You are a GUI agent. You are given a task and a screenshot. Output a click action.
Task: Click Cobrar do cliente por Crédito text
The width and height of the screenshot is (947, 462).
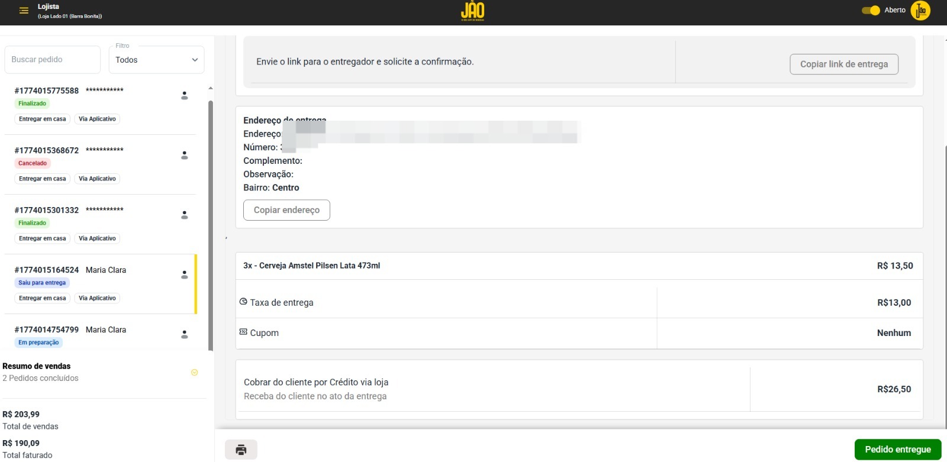(316, 382)
